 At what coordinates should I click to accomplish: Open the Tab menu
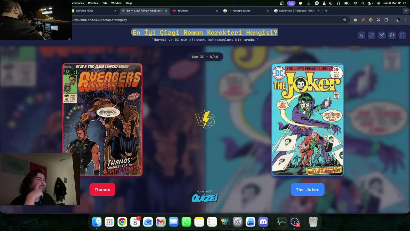click(104, 3)
